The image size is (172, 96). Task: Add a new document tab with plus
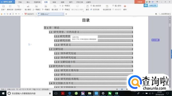66,14
